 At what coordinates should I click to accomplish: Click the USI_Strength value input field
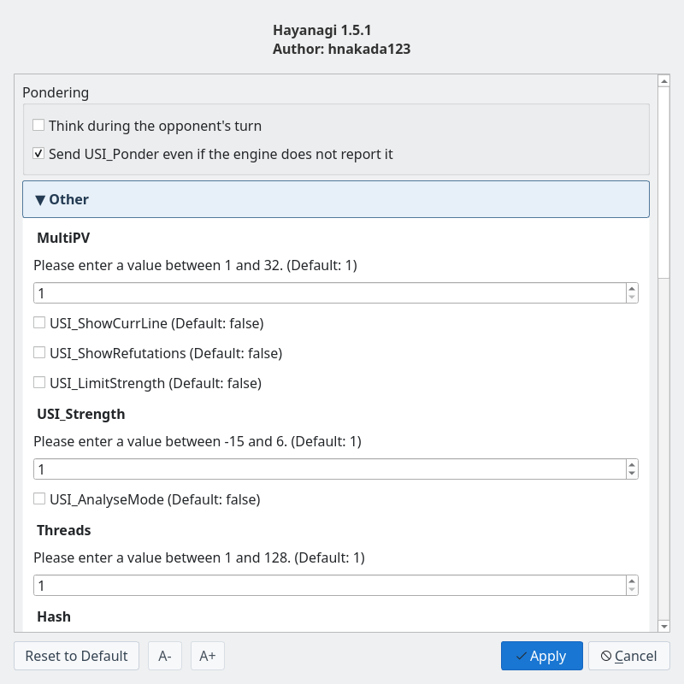(330, 469)
